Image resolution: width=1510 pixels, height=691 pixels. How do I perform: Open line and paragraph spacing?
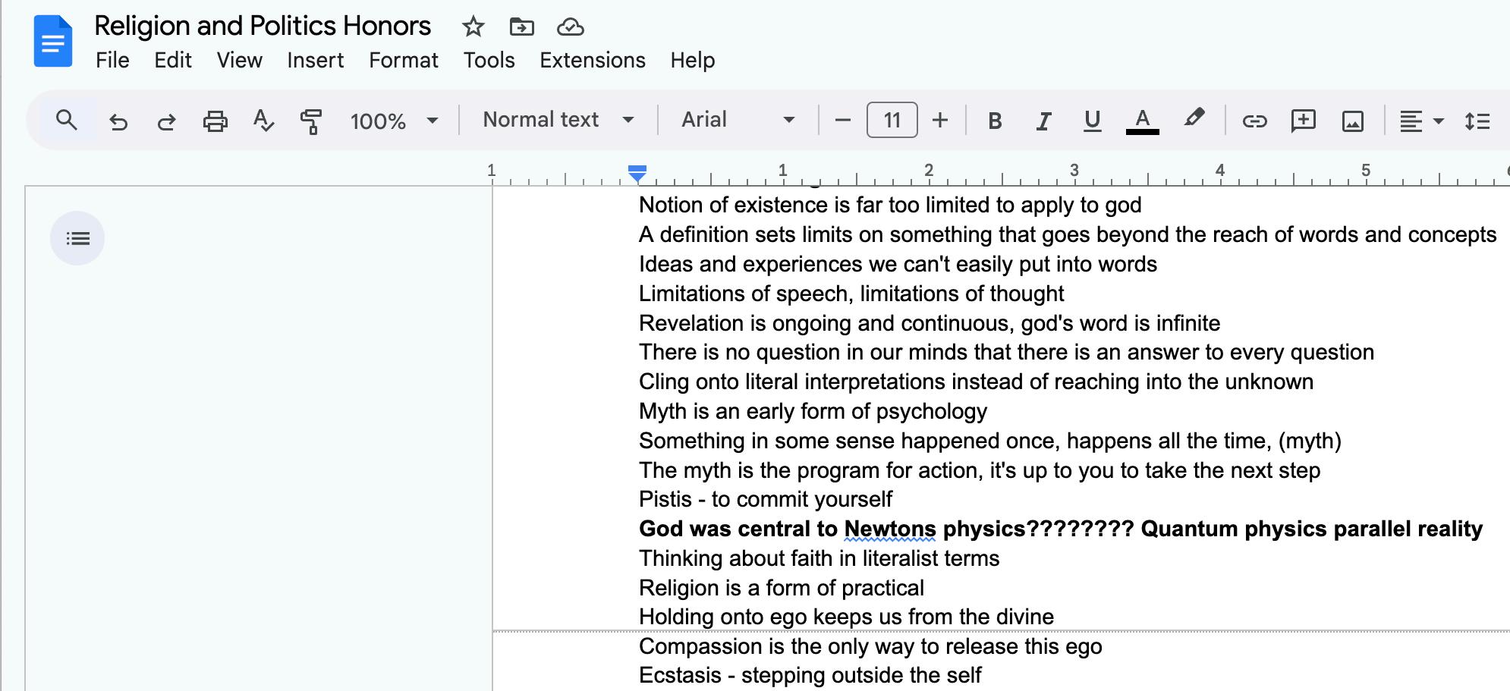pos(1477,121)
